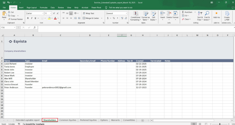Viewport: 235px width, 125px height.
Task: Open the font name Calibri dropdown
Action: (x=43, y=13)
